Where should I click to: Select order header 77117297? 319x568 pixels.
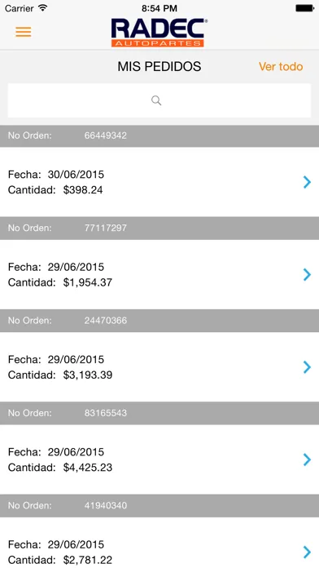pos(159,229)
